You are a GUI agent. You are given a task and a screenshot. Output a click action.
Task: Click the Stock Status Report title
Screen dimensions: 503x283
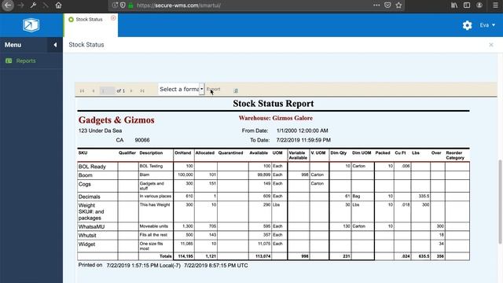pyautogui.click(x=274, y=104)
